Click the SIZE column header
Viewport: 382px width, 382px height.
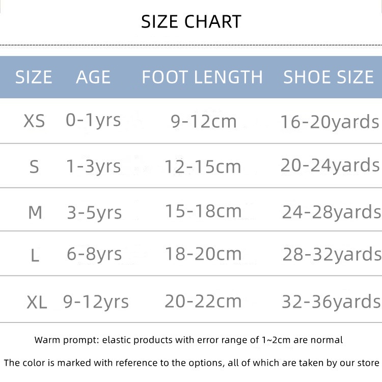(x=34, y=77)
